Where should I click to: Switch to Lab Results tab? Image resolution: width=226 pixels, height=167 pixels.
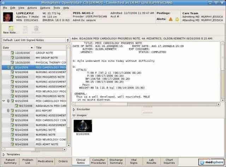coord(151,161)
